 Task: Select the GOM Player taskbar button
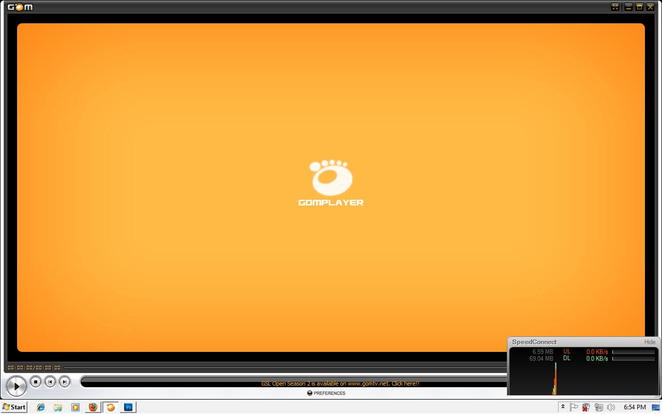[x=111, y=407]
